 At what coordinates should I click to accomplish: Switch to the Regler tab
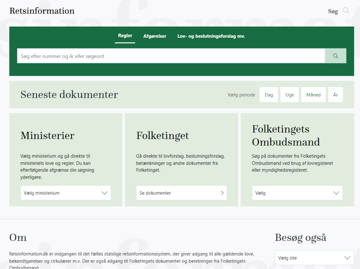125,36
